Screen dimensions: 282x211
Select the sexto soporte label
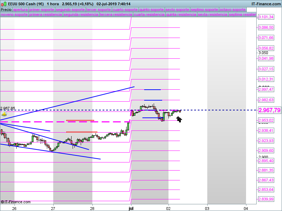point(177,9)
